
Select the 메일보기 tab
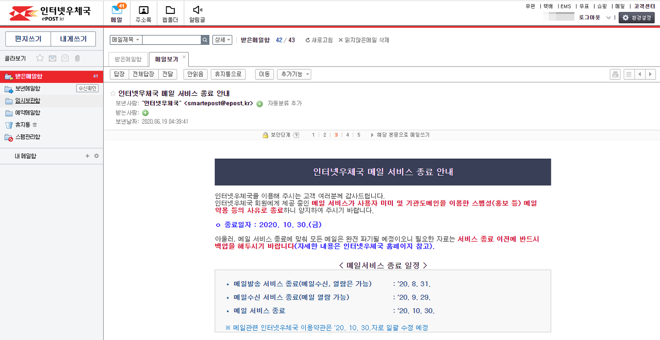pos(169,59)
